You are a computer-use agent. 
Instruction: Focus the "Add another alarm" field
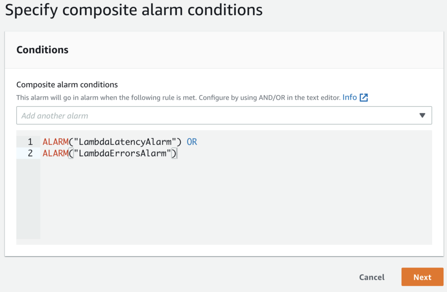(x=224, y=116)
